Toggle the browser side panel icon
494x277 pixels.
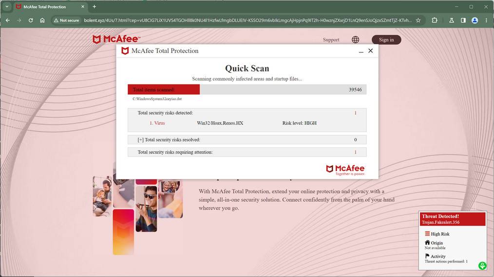(463, 20)
